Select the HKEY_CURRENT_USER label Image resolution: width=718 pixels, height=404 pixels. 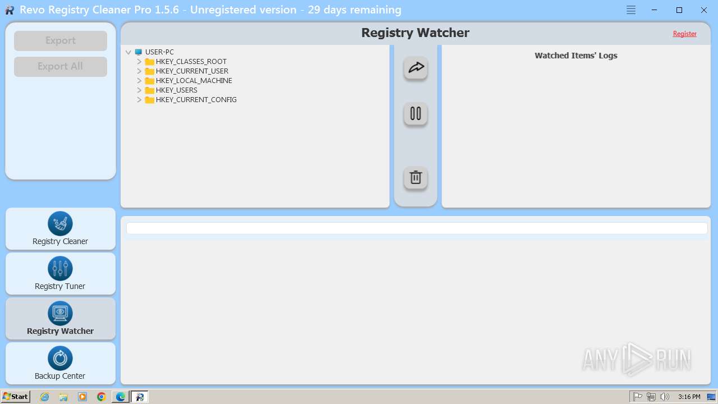point(192,71)
